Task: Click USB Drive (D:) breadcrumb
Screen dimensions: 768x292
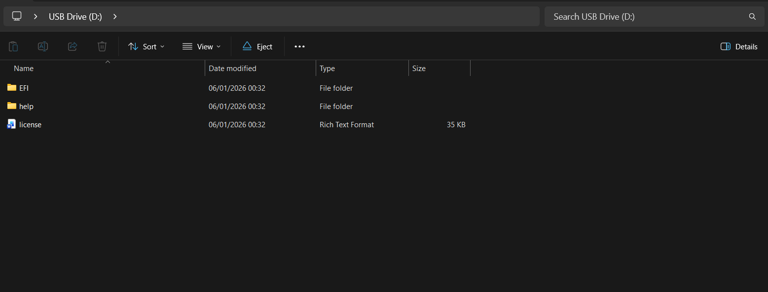Action: (75, 16)
